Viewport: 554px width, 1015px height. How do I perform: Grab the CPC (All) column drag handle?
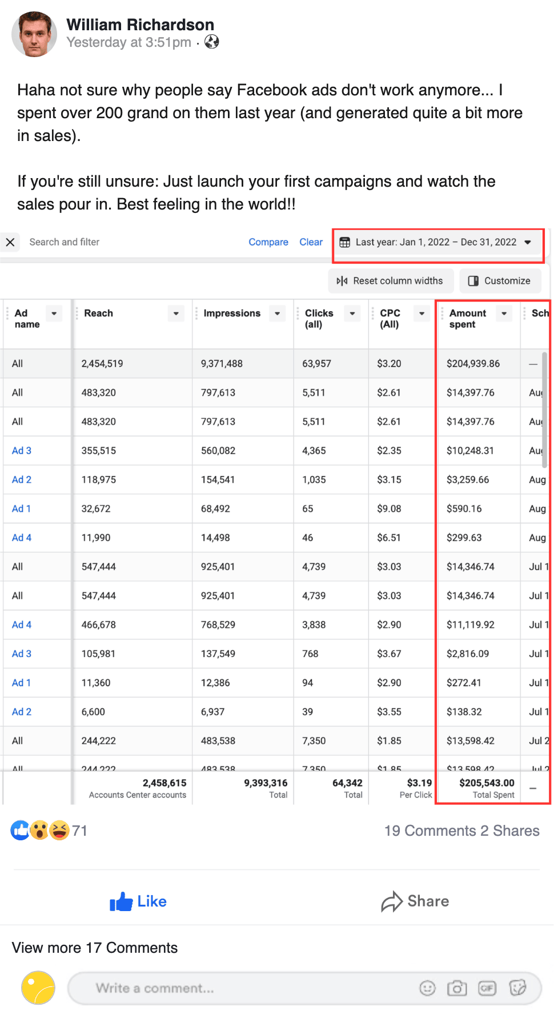372,313
